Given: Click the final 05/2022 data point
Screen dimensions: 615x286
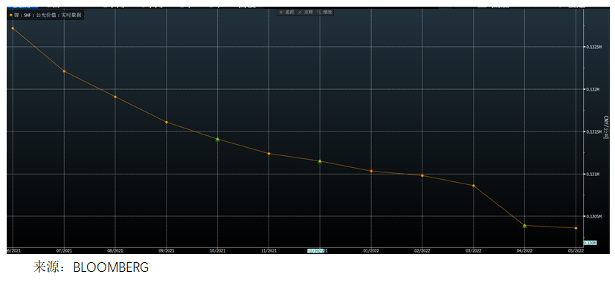Looking at the screenshot, I should tap(576, 228).
